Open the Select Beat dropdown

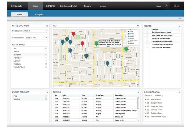pyautogui.click(x=36, y=31)
